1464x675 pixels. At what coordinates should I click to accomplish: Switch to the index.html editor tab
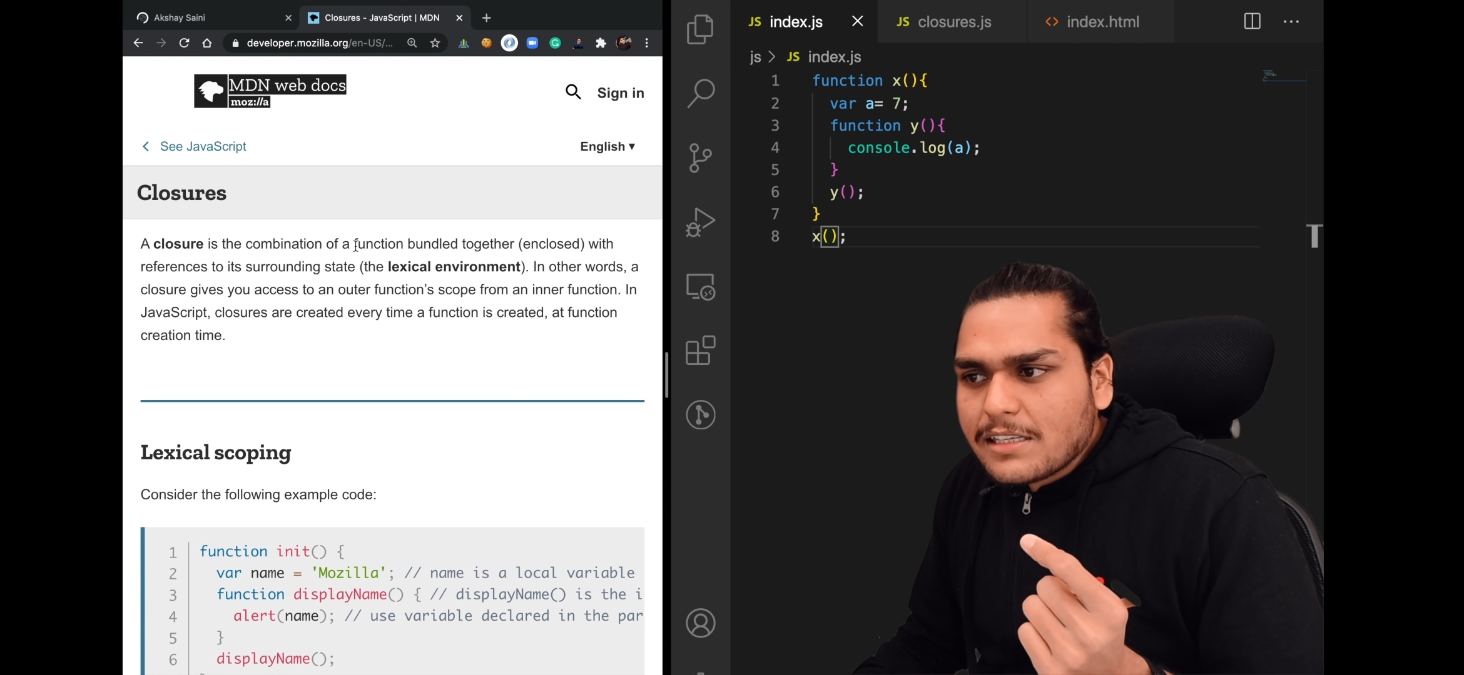pos(1102,22)
